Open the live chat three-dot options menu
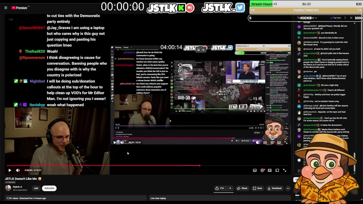 pyautogui.click(x=345, y=18)
